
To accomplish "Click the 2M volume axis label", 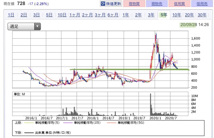I will [x=193, y=112].
